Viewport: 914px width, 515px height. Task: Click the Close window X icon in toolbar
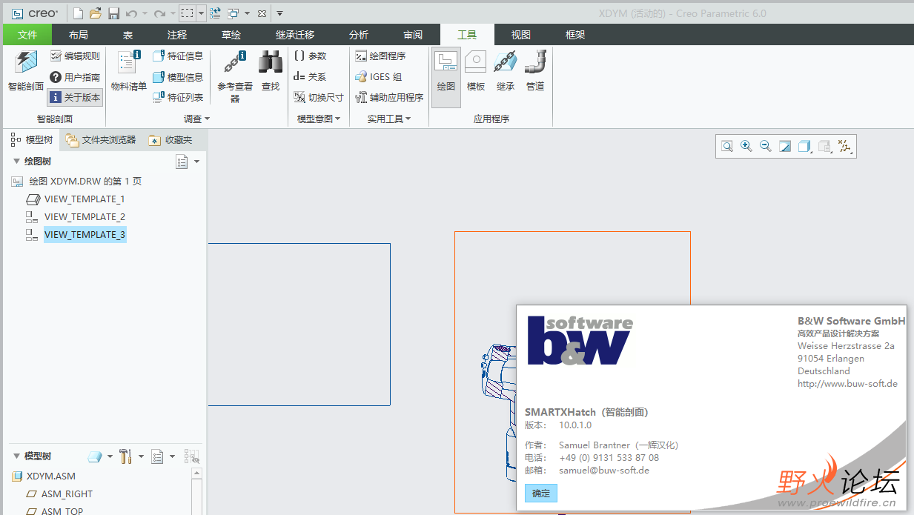click(x=262, y=13)
